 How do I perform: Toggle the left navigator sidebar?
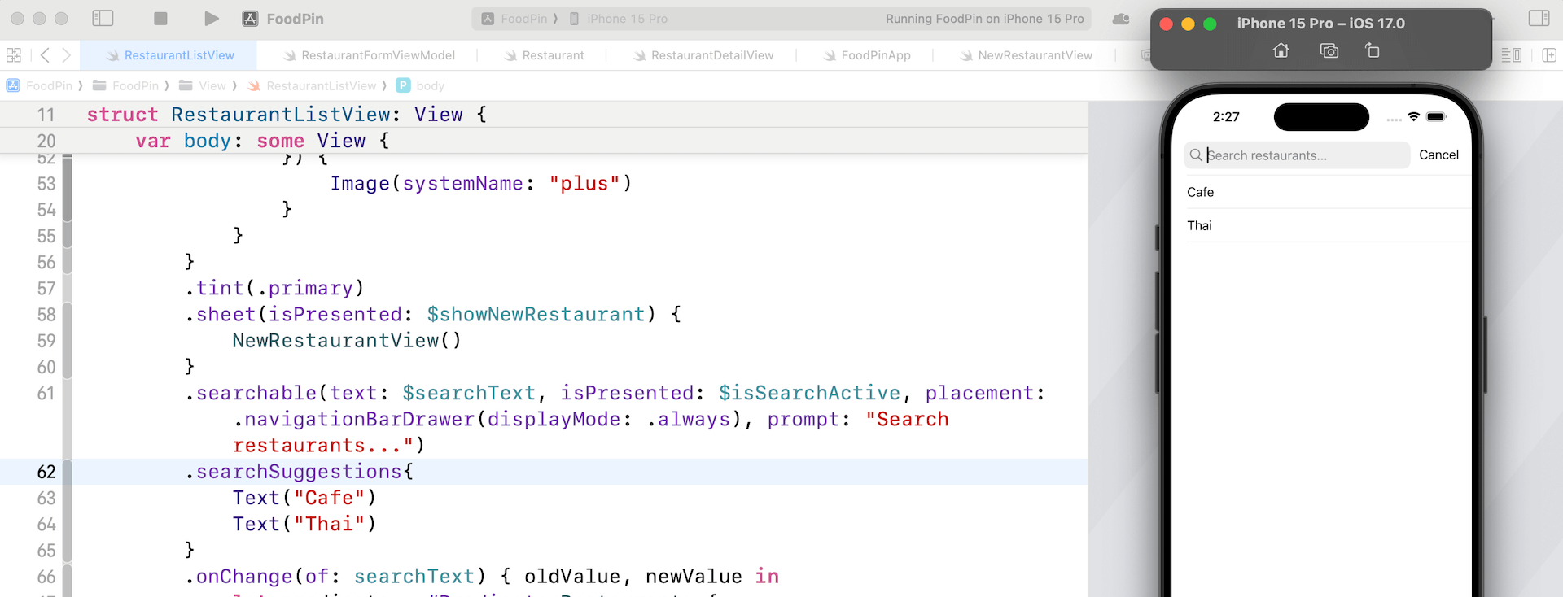[103, 19]
